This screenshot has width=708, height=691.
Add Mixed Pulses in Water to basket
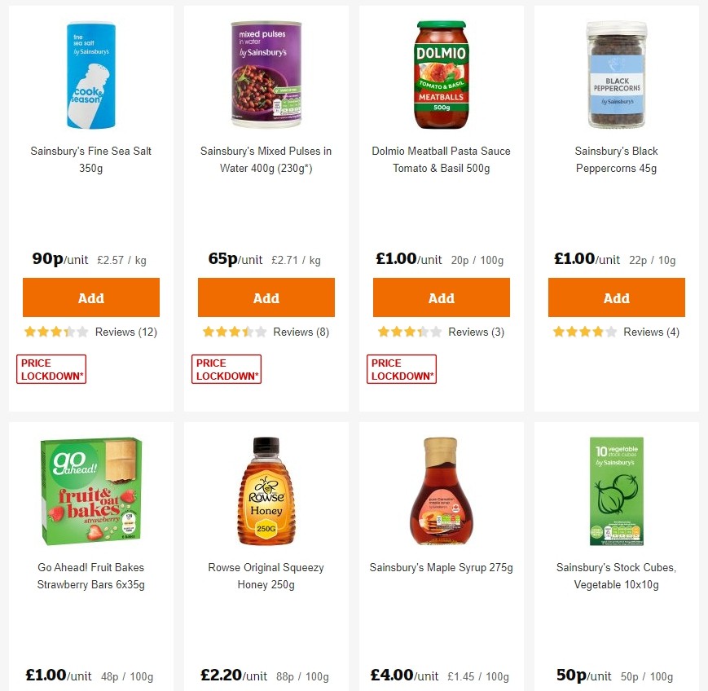click(266, 297)
